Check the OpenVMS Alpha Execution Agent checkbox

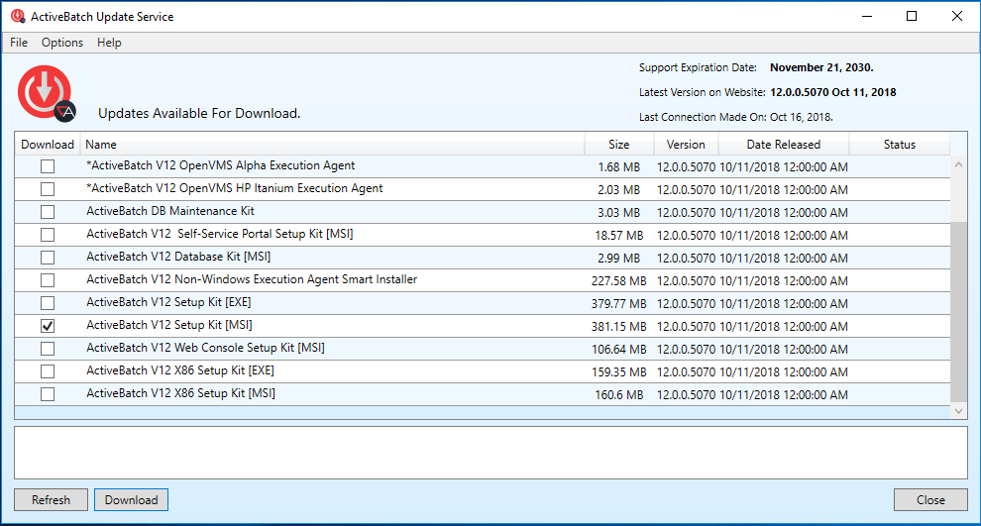point(48,166)
